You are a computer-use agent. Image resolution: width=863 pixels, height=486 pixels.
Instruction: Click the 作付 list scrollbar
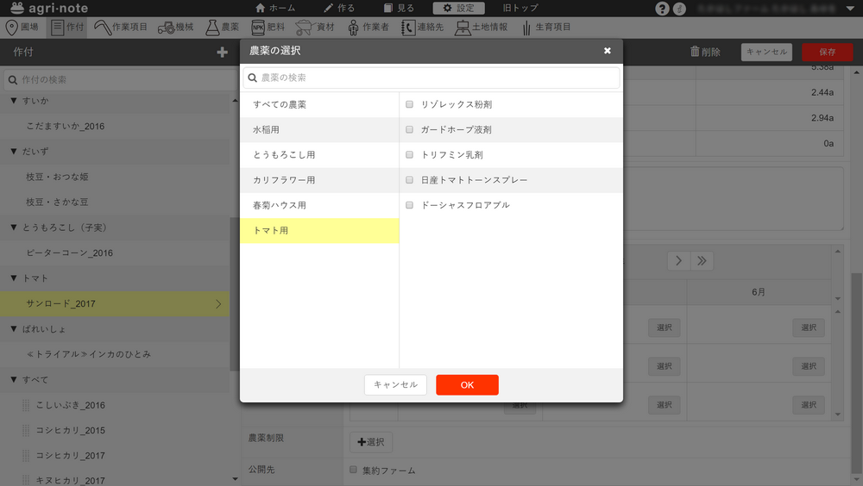[x=235, y=294]
